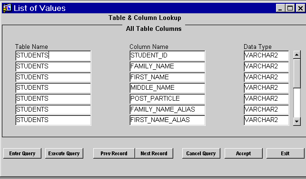
Task: Click the Table Name field beside FAMILY_NAME_ALIAS
Action: [53, 110]
